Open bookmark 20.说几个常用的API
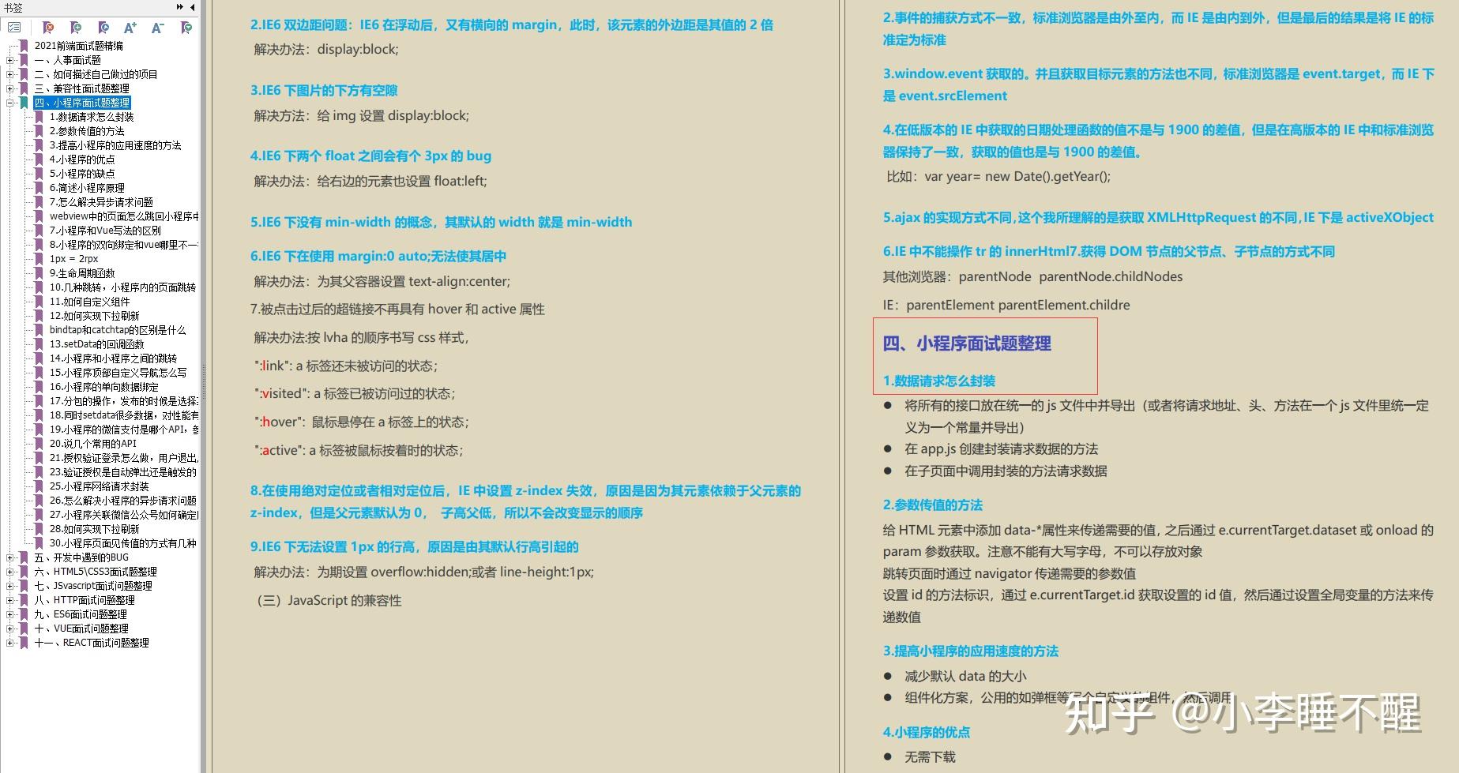The image size is (1459, 773). (93, 444)
